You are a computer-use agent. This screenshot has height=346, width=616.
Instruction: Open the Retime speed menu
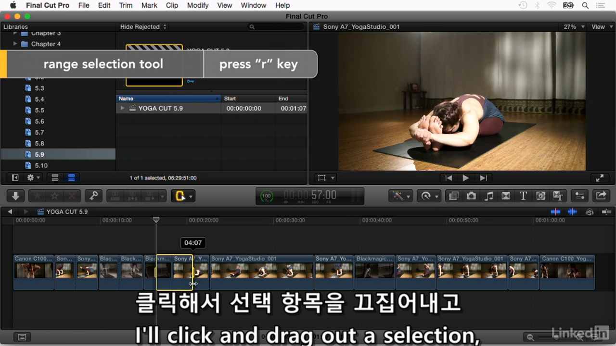[x=428, y=196]
